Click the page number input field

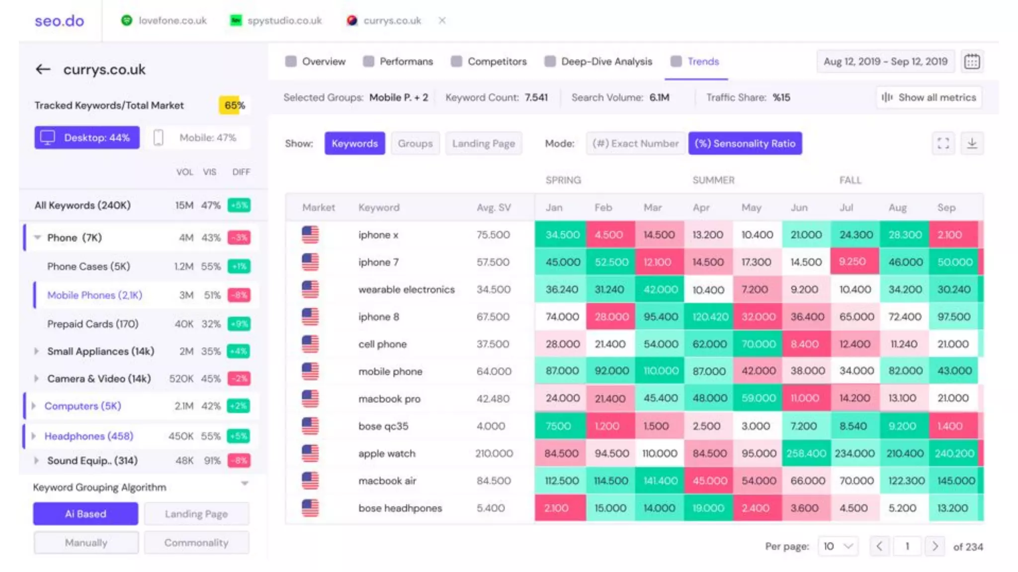click(907, 546)
